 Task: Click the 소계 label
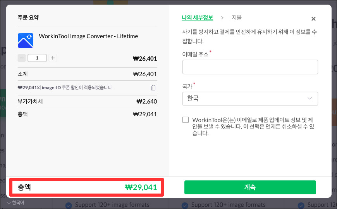tap(22, 74)
